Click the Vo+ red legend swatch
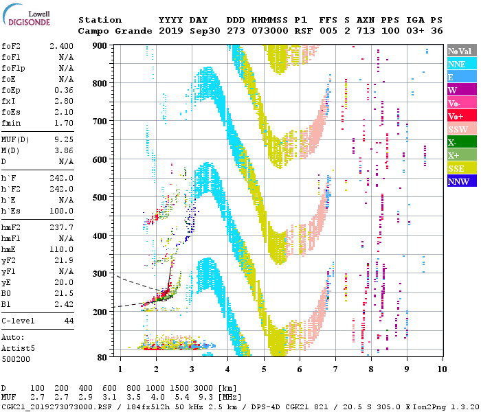Image resolution: width=481 pixels, height=412 pixels. [x=462, y=116]
